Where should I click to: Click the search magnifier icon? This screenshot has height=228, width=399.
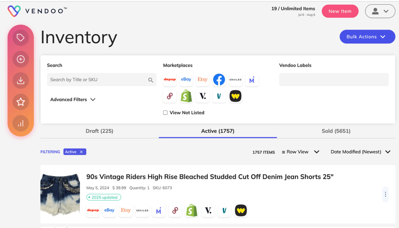tap(151, 80)
